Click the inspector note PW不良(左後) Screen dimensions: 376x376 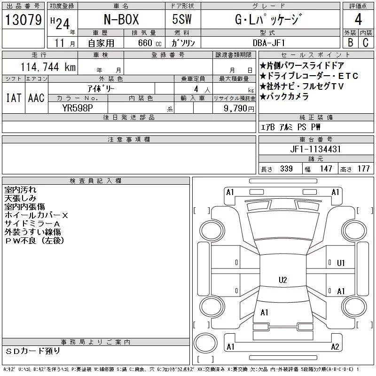pyautogui.click(x=35, y=241)
